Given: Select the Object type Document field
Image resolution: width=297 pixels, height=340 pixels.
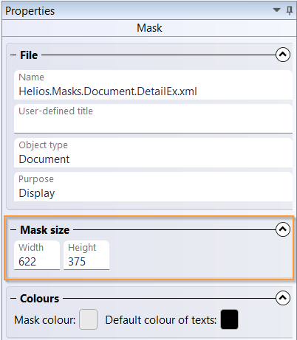Looking at the screenshot, I should pyautogui.click(x=153, y=153).
